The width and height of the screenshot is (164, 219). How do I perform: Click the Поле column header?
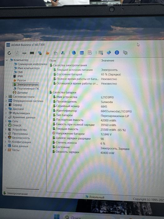[53, 61]
